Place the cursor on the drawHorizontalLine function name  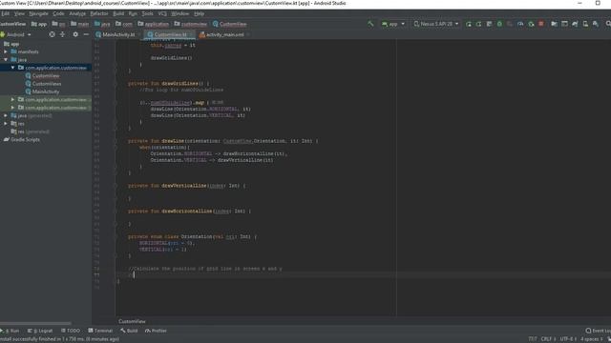click(187, 211)
